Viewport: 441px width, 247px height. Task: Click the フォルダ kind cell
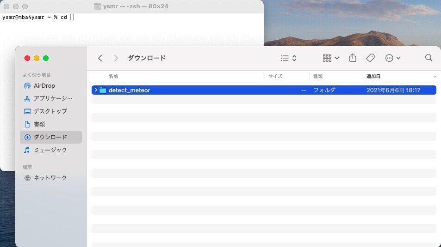pos(324,90)
